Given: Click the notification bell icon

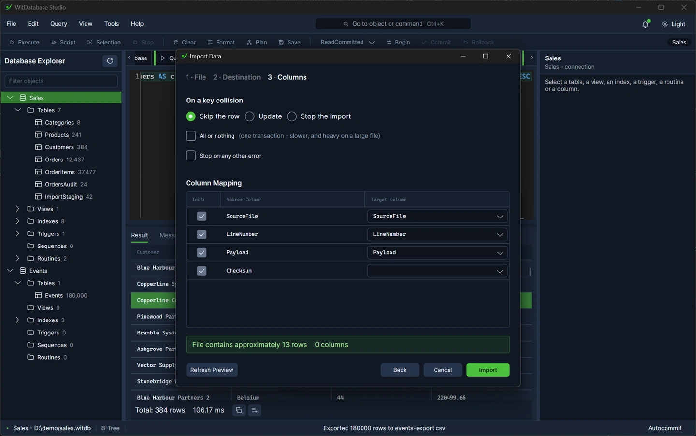Looking at the screenshot, I should [x=645, y=24].
